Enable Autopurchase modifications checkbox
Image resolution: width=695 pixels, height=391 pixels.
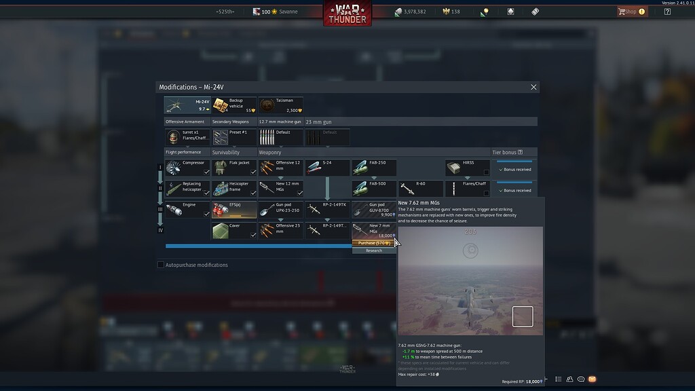coord(161,265)
